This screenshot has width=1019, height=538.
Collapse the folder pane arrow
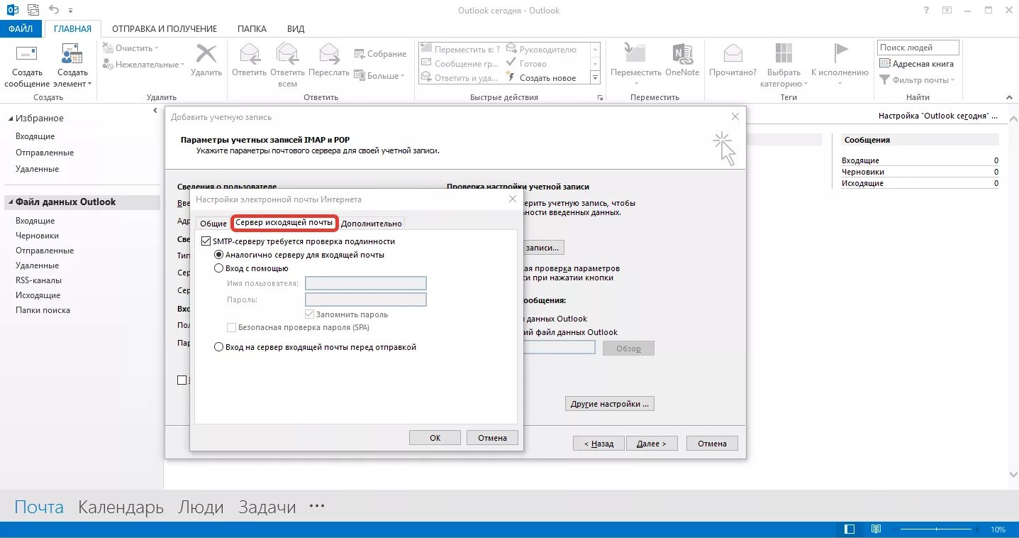pos(156,111)
